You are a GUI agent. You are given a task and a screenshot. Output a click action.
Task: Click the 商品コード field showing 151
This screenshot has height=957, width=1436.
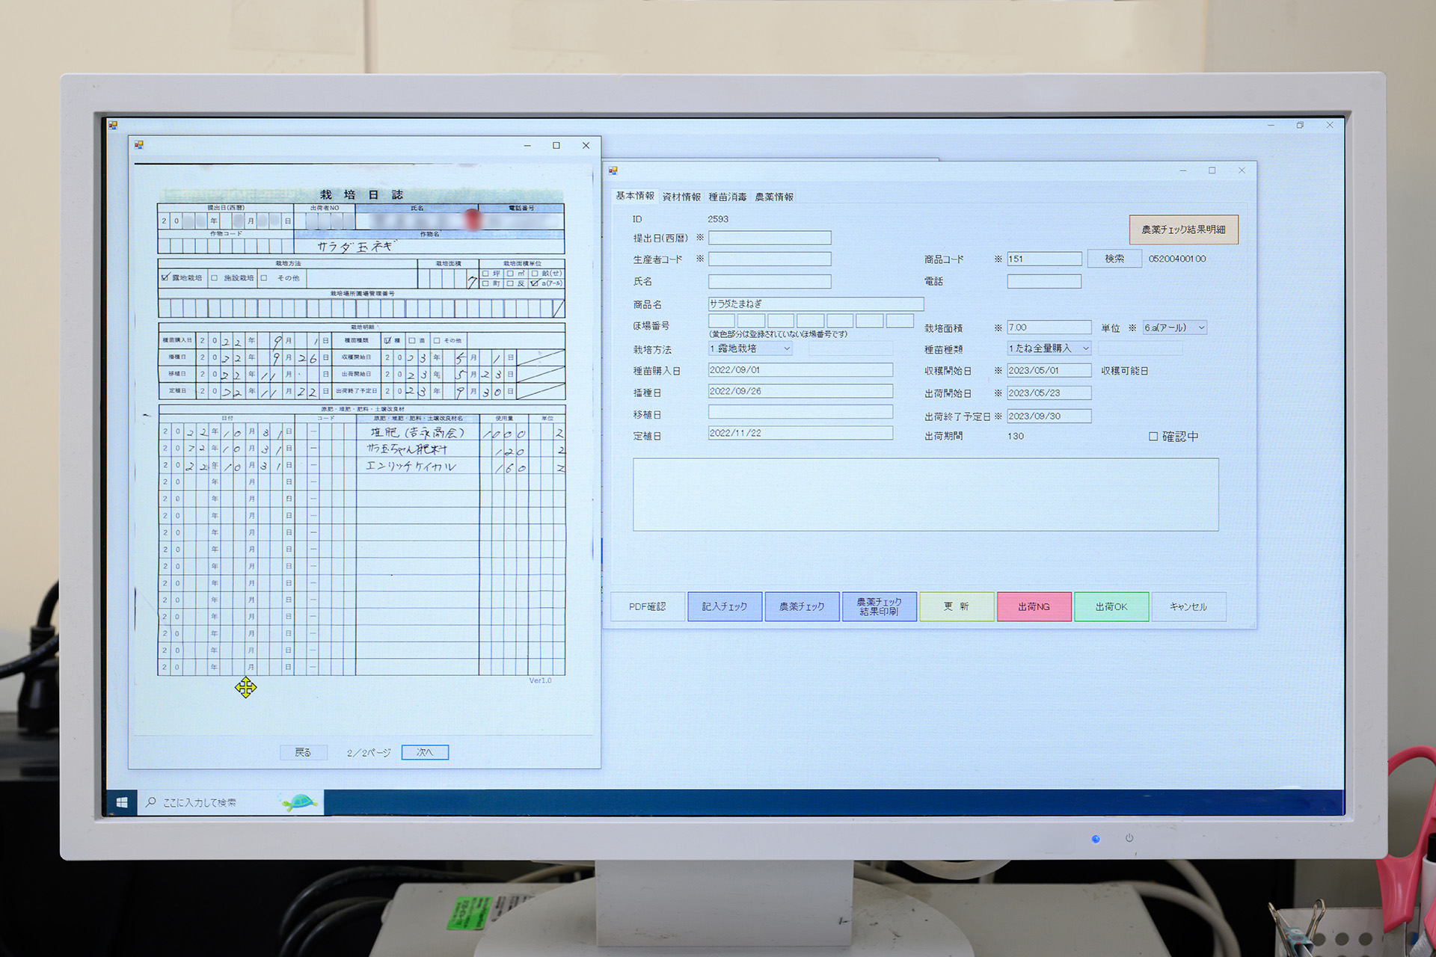[1044, 259]
